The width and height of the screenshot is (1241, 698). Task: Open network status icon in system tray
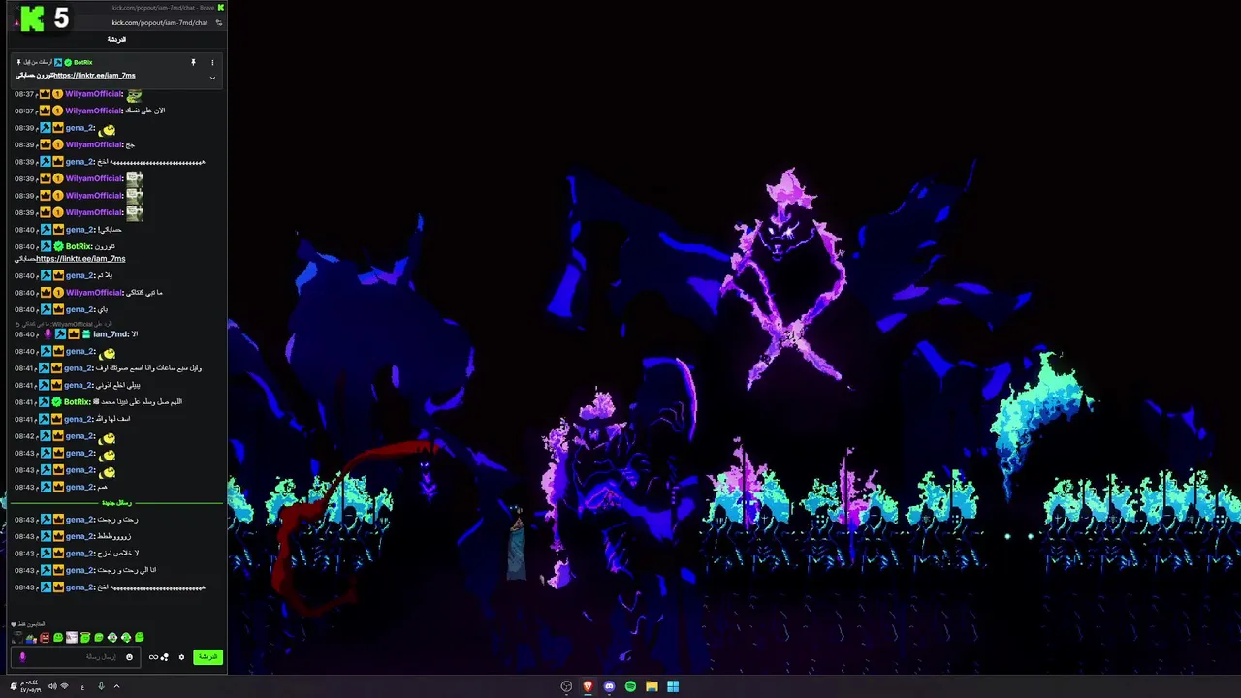65,686
